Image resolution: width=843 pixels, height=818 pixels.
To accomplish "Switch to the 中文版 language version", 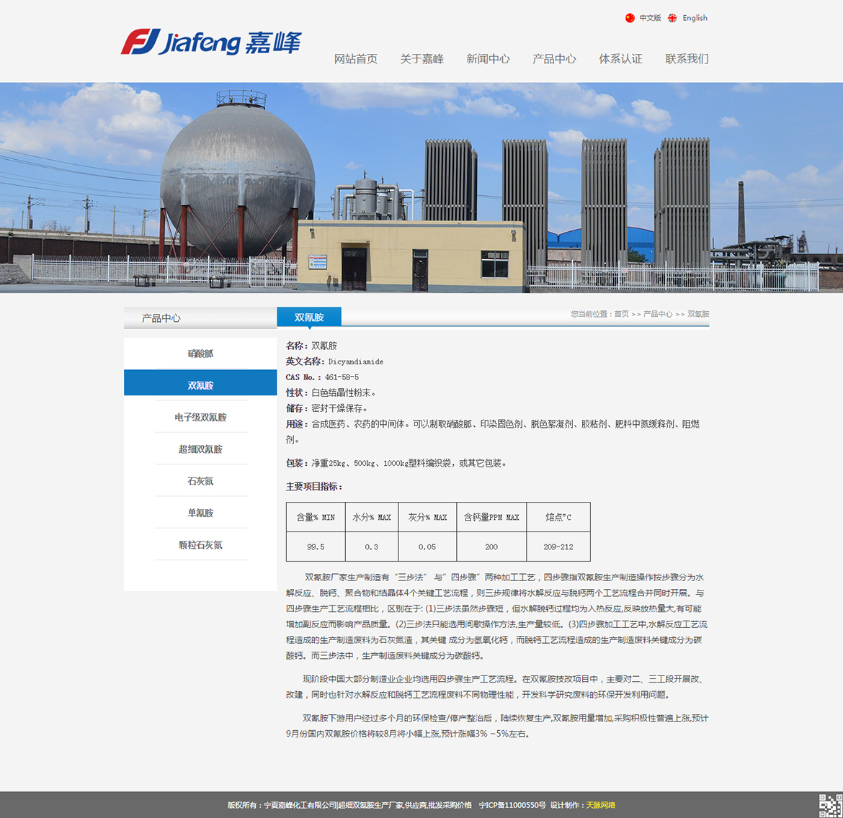I will pyautogui.click(x=650, y=18).
